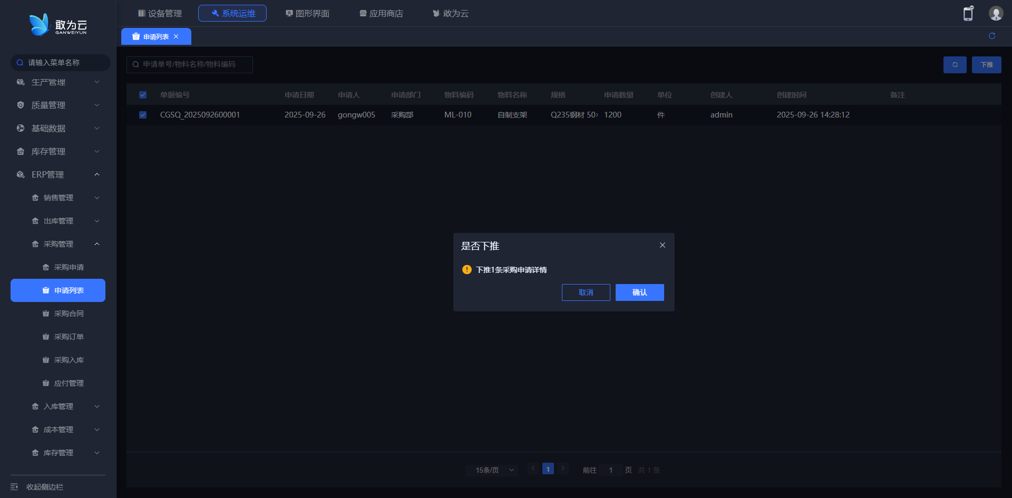Expand the 生产管理 sidebar menu
1012x498 pixels.
[x=58, y=82]
